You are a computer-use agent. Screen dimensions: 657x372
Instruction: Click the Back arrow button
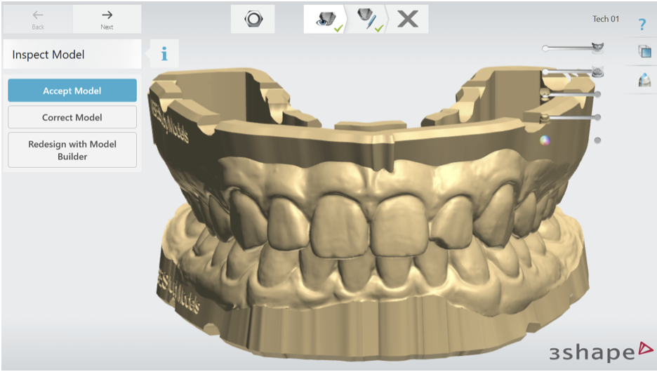(x=38, y=19)
